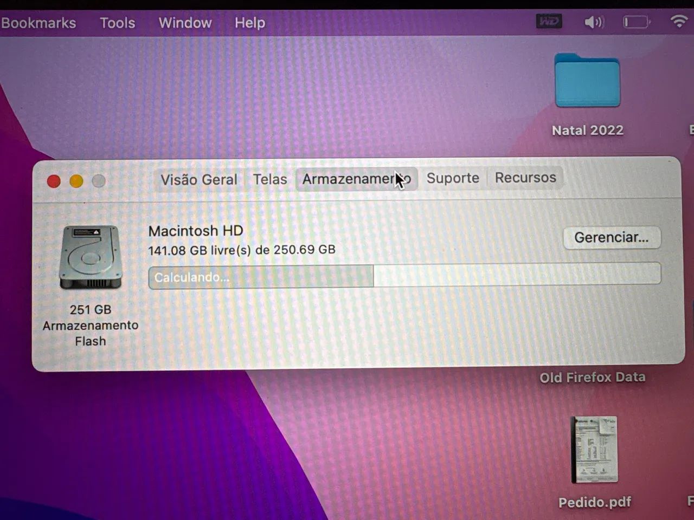This screenshot has width=694, height=520.
Task: Click the Gerenciar... button
Action: coord(612,237)
